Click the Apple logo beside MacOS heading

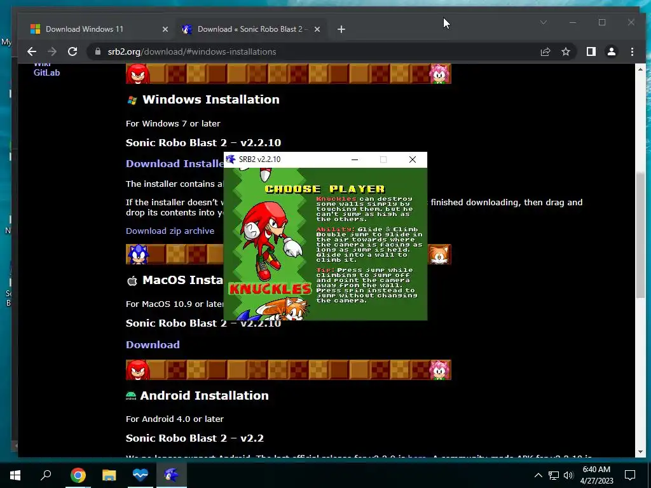coord(132,281)
